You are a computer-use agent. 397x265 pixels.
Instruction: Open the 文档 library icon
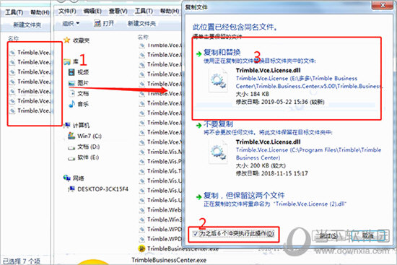[x=72, y=93]
